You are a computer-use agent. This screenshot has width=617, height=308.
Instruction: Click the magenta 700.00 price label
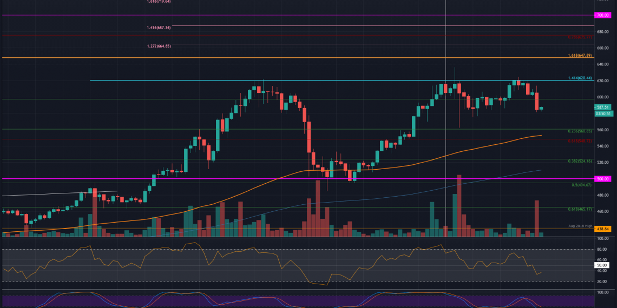(602, 15)
